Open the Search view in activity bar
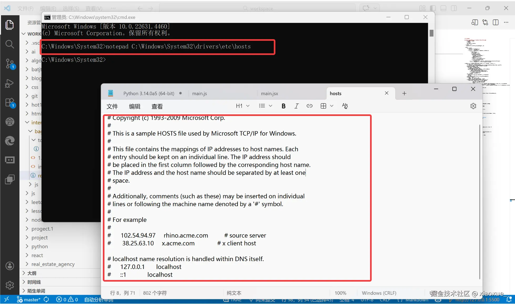 10,44
